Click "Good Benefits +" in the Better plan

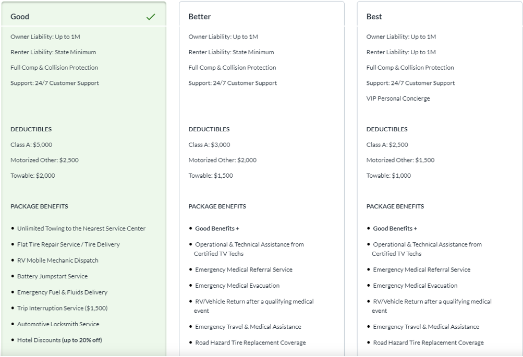(217, 229)
